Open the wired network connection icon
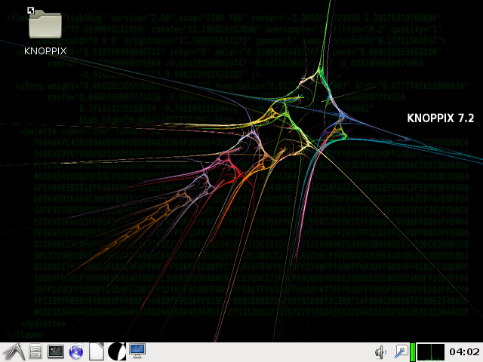 401,352
